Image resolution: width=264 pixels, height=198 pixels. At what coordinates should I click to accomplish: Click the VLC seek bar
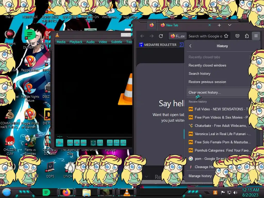[x=99, y=136]
